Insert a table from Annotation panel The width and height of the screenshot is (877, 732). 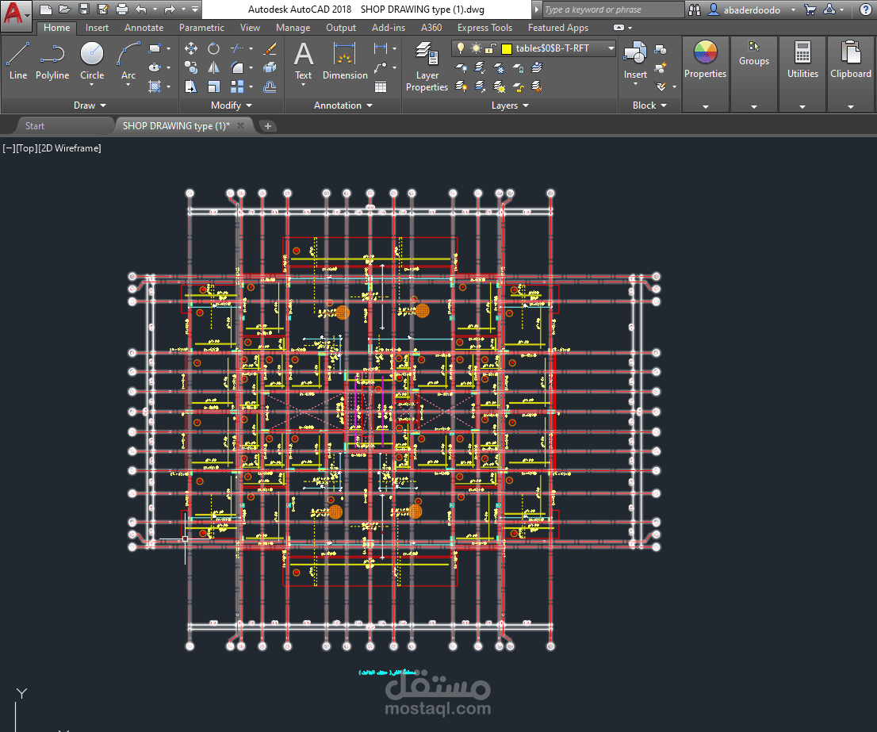pos(381,86)
